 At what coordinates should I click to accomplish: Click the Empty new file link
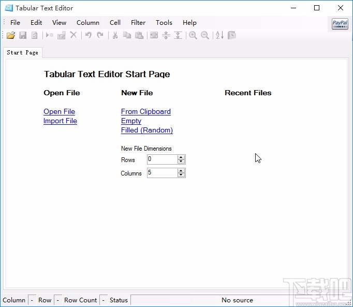pos(131,121)
